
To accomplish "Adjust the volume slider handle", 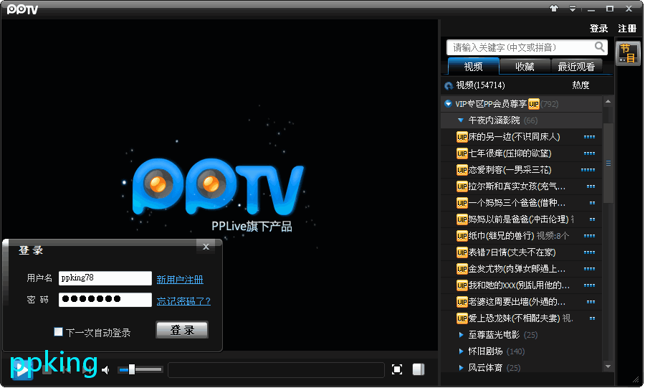I will click(132, 369).
